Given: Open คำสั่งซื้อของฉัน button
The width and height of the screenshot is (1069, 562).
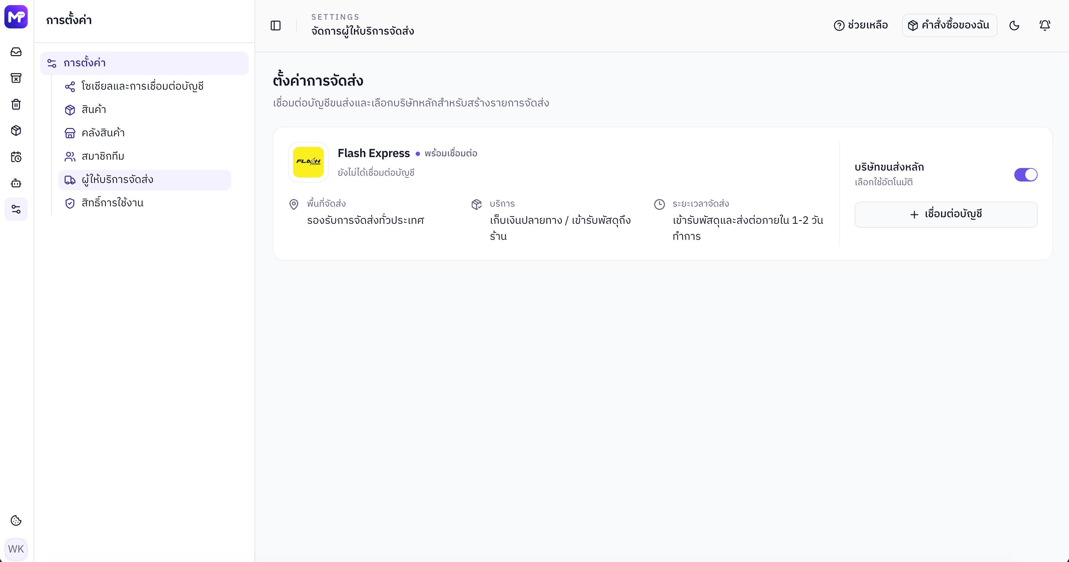Looking at the screenshot, I should click(x=949, y=26).
